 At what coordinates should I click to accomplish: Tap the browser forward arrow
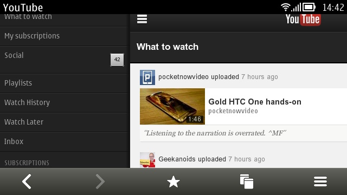coord(100,181)
